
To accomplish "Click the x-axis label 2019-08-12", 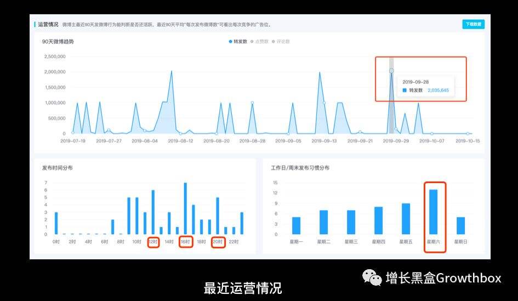I will pos(180,141).
